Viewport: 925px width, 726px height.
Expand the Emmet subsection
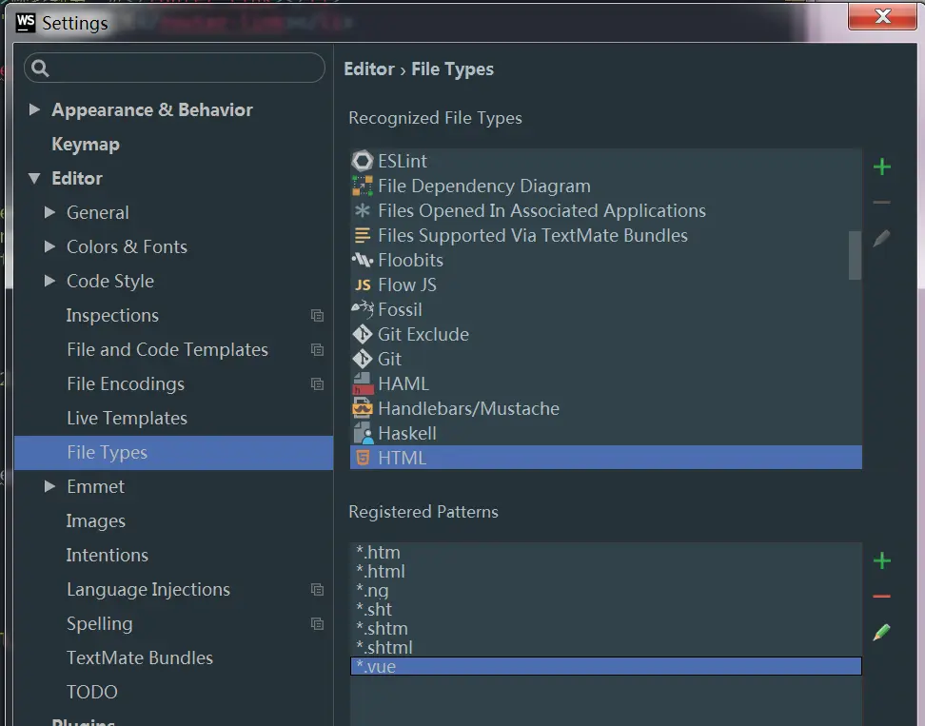click(50, 486)
